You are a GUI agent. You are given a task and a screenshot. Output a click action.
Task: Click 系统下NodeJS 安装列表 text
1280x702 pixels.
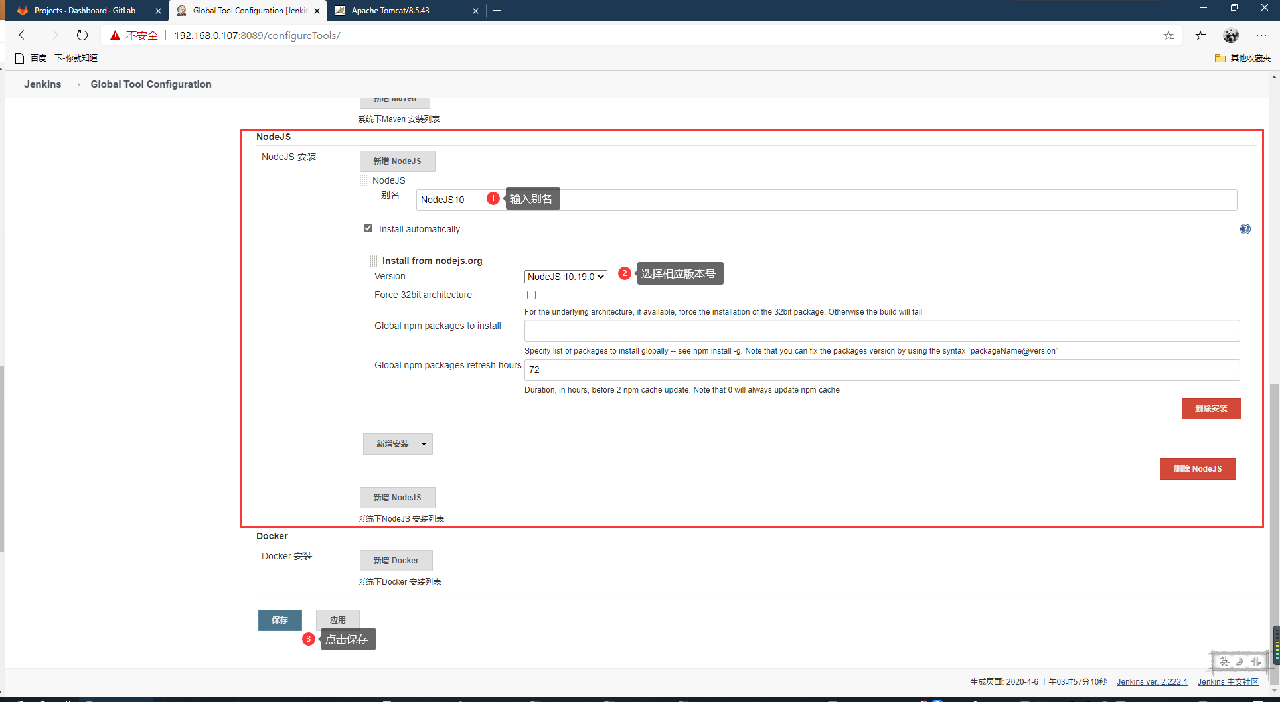[x=401, y=519]
